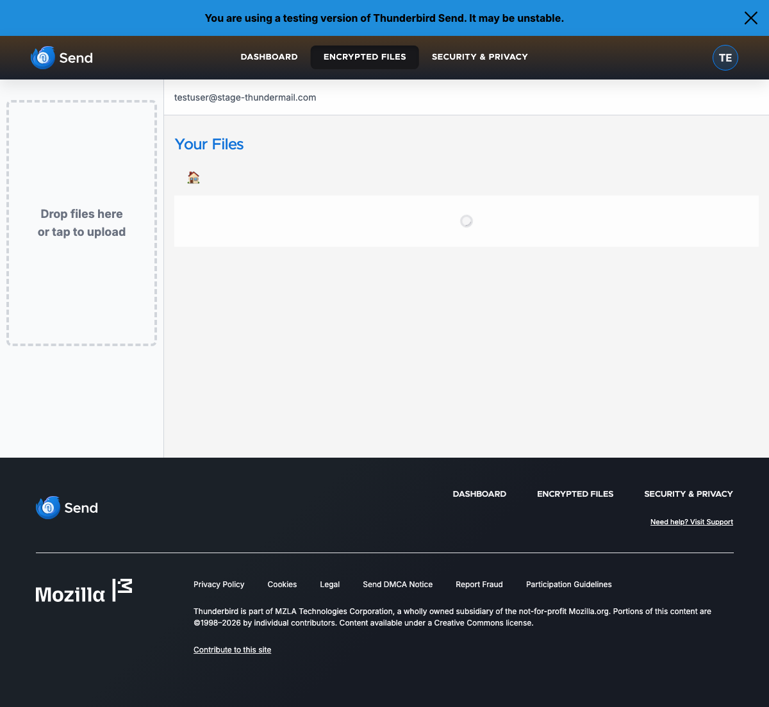Open Dashboard in the top navigation
The image size is (769, 707).
point(269,57)
